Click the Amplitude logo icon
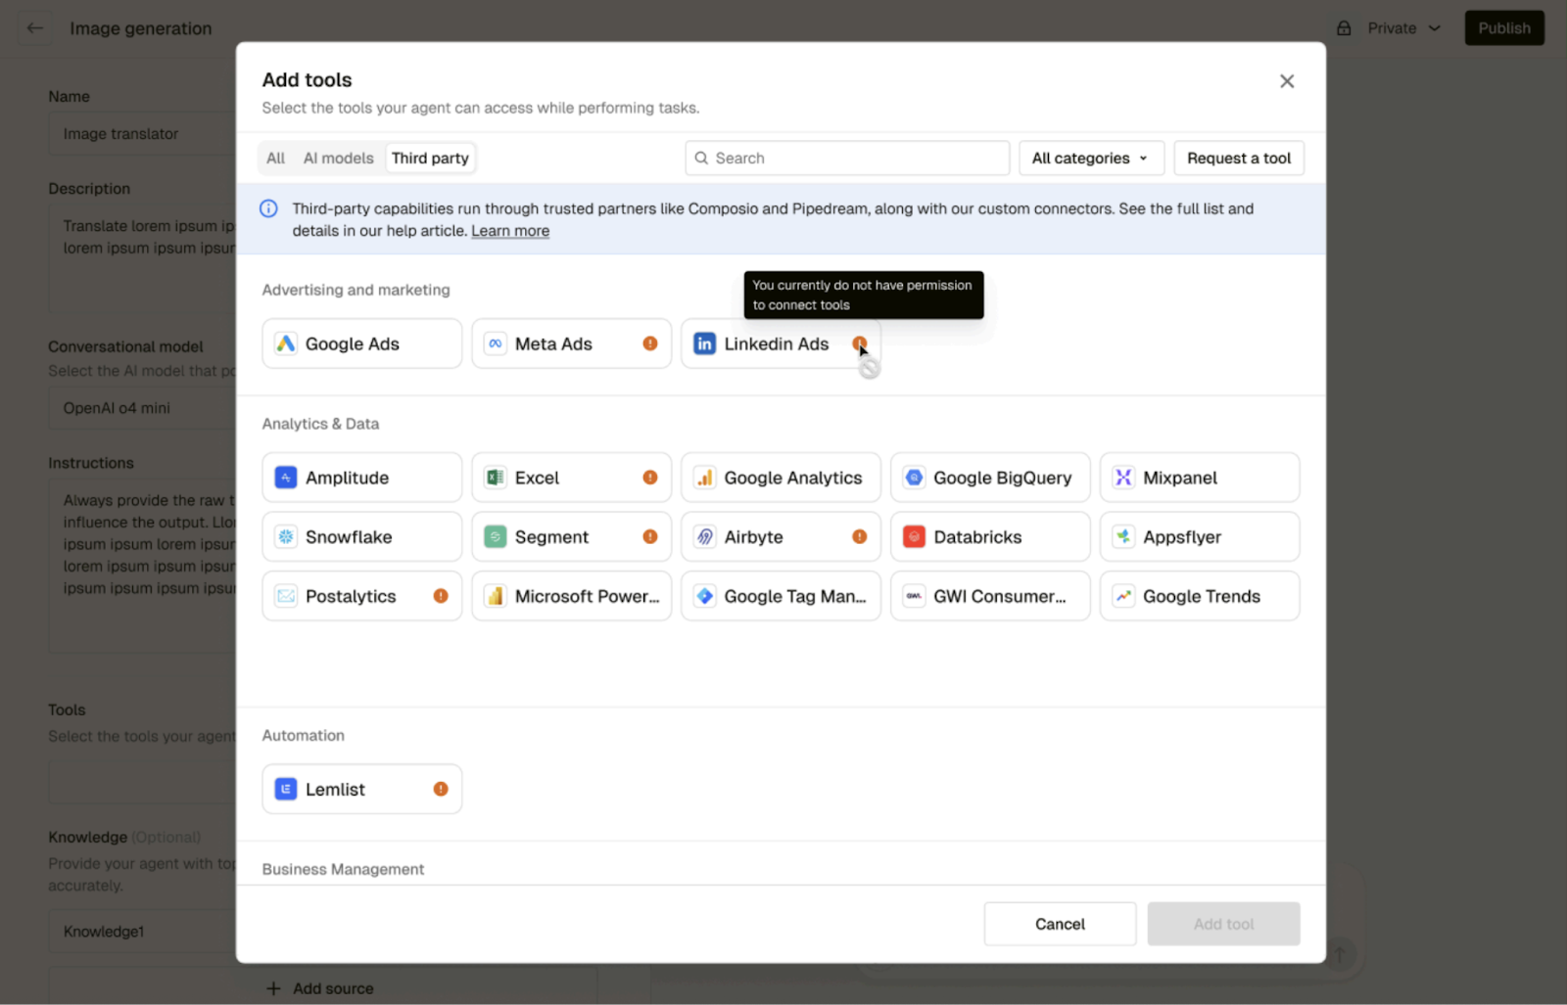The width and height of the screenshot is (1567, 1005). point(285,478)
